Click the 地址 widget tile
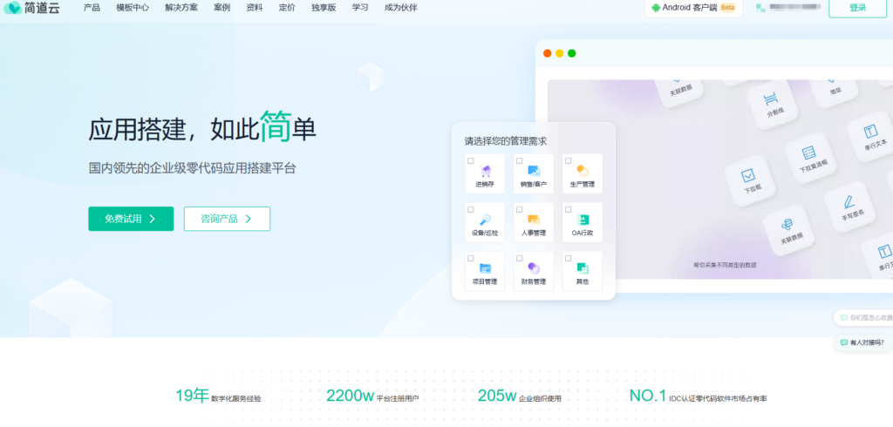Image resolution: width=893 pixels, height=427 pixels. 833,92
